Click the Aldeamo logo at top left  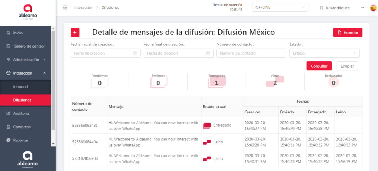[x=28, y=12]
